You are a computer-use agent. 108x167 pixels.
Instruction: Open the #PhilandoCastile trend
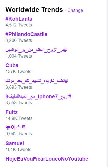click(x=26, y=34)
